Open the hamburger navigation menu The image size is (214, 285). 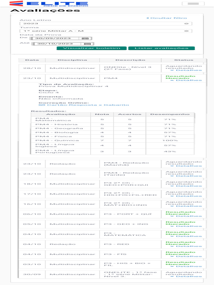coord(193,4)
